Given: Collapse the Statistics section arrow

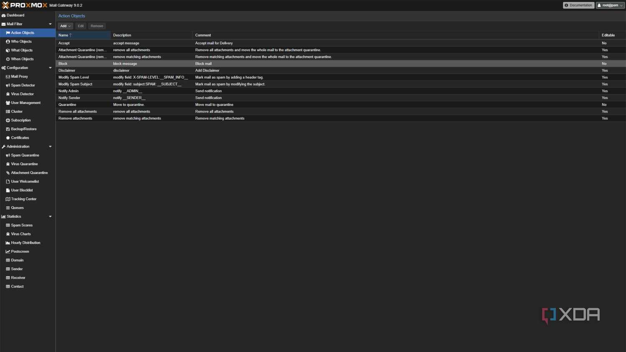Looking at the screenshot, I should 50,217.
